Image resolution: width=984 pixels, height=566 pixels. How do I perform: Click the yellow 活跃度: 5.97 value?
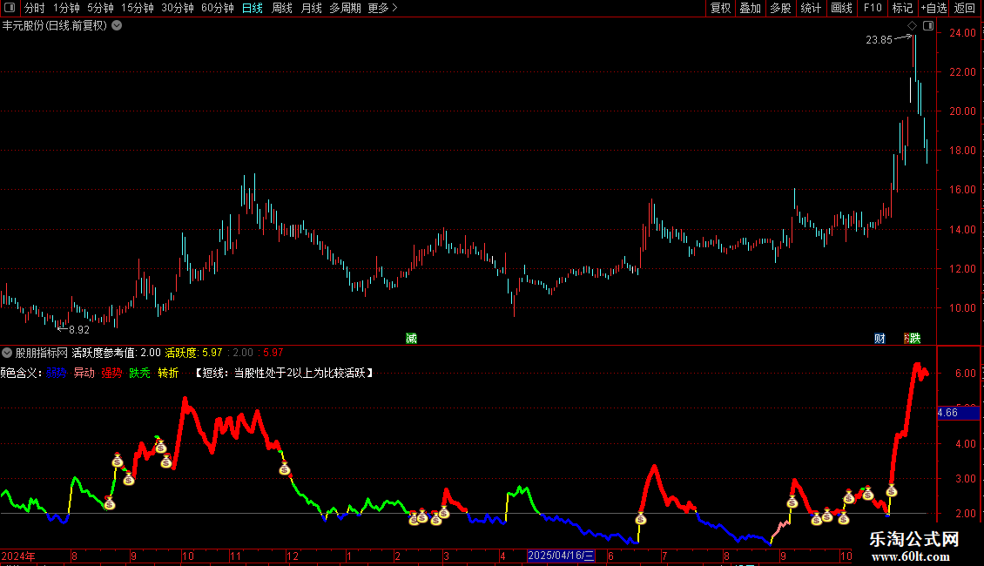point(193,353)
